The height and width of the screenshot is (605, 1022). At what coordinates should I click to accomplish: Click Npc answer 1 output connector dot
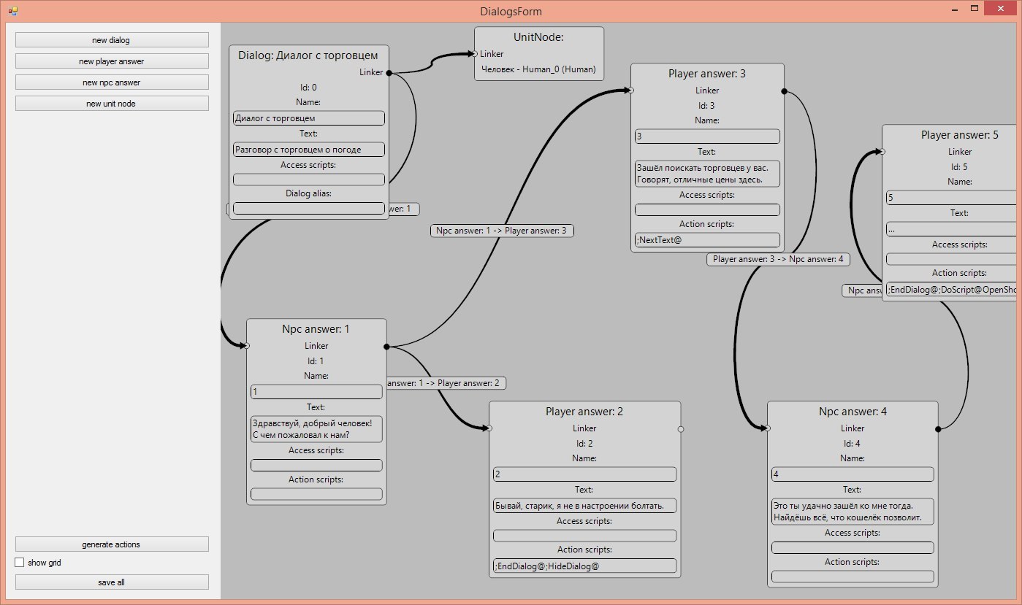[386, 346]
